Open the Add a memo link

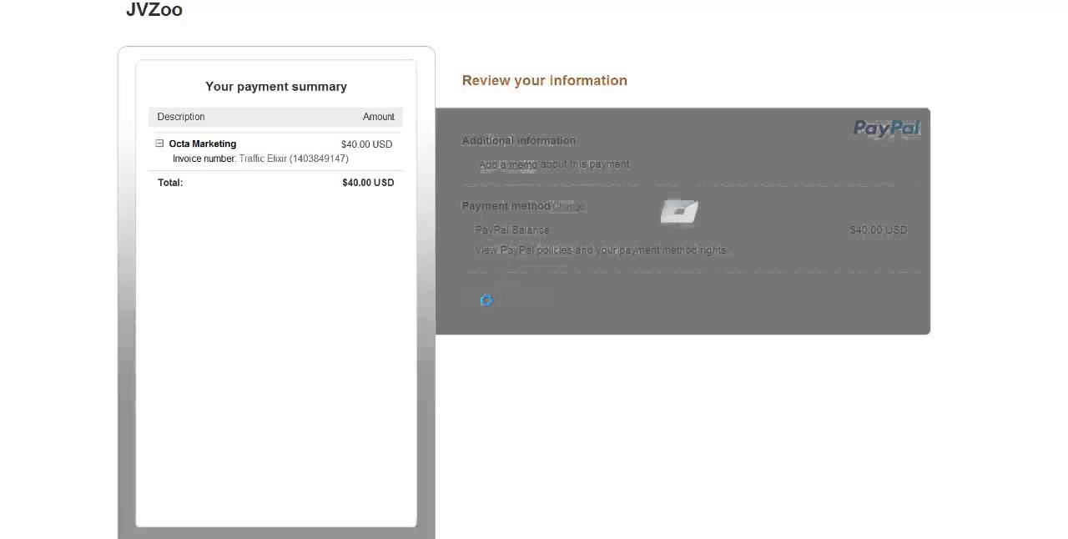pyautogui.click(x=508, y=164)
